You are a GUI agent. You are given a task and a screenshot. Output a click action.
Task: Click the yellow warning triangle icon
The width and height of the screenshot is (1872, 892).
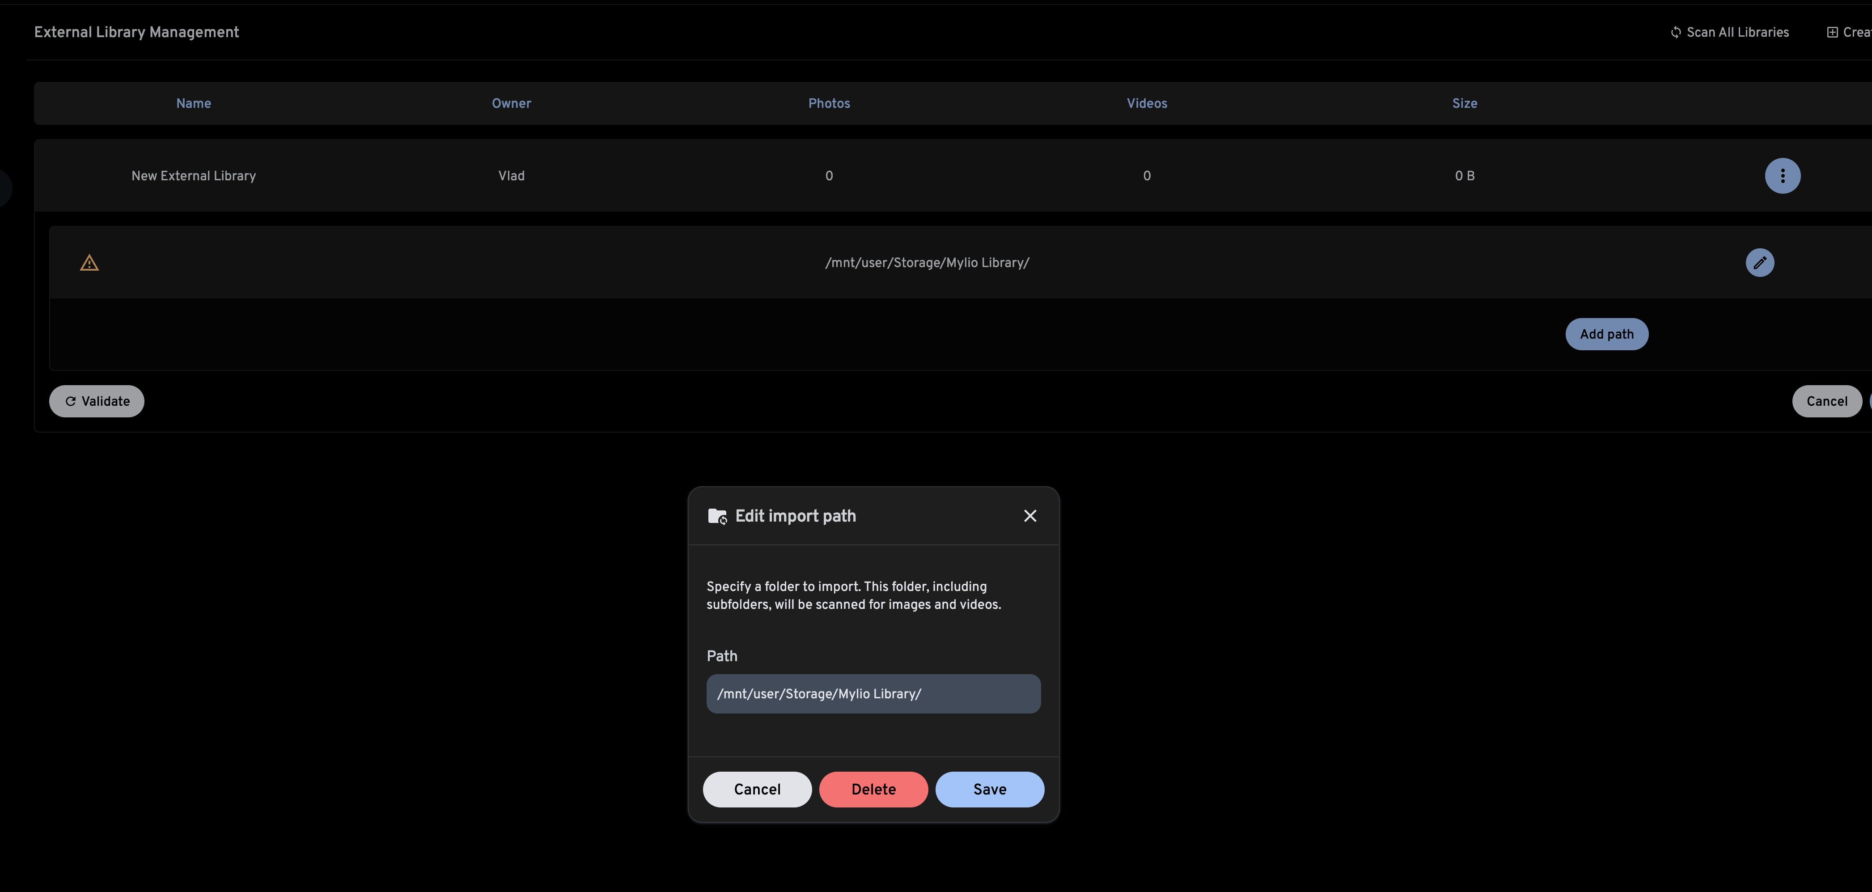coord(89,263)
